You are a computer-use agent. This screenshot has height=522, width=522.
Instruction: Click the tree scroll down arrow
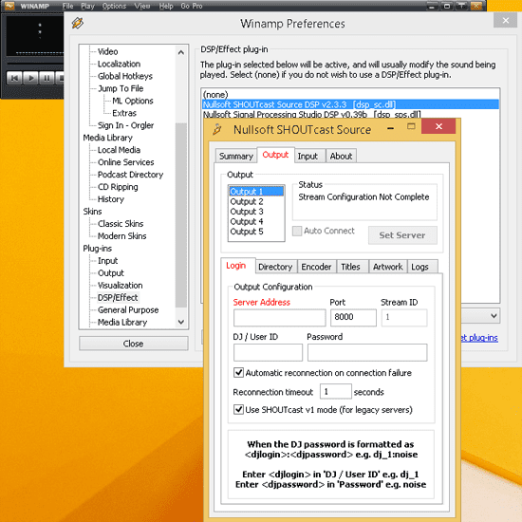coord(181,322)
